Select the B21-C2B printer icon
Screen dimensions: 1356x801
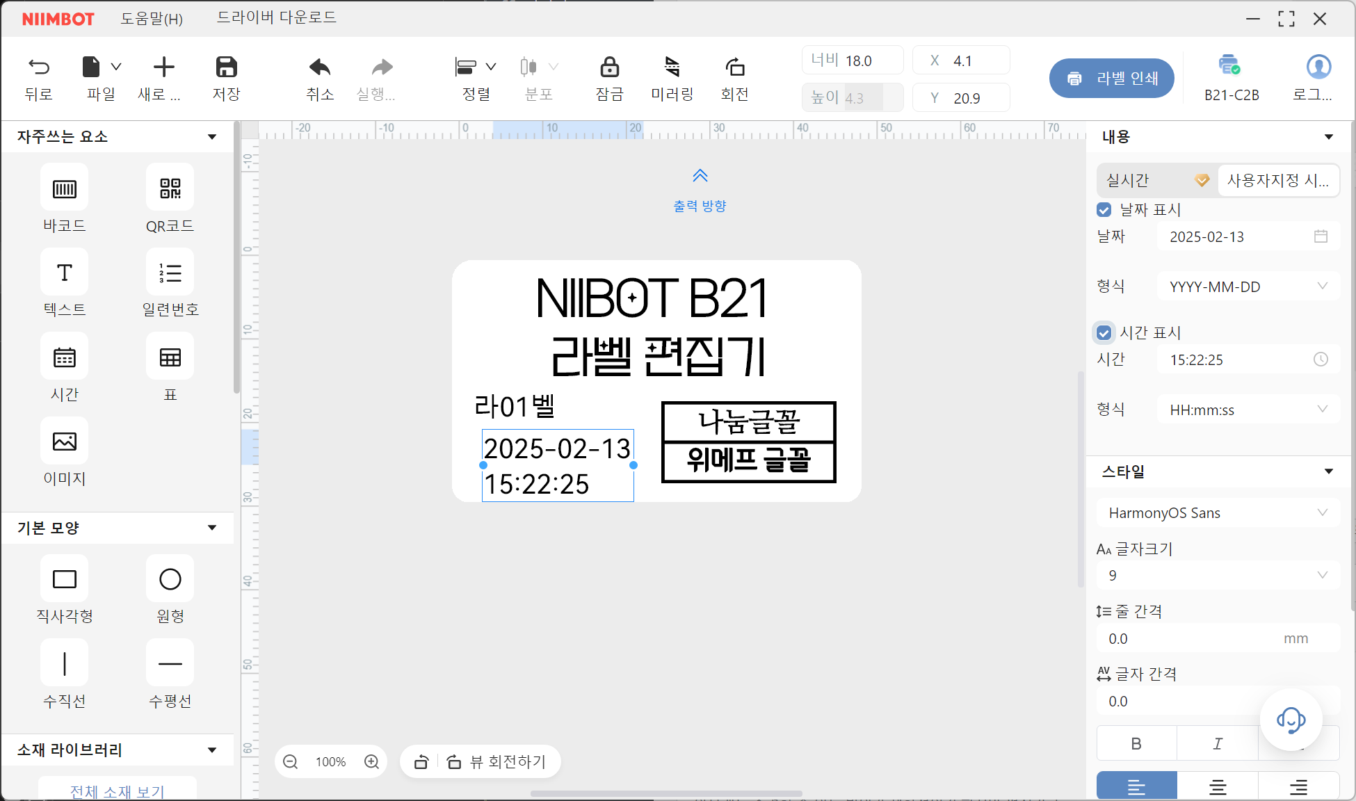[1229, 65]
